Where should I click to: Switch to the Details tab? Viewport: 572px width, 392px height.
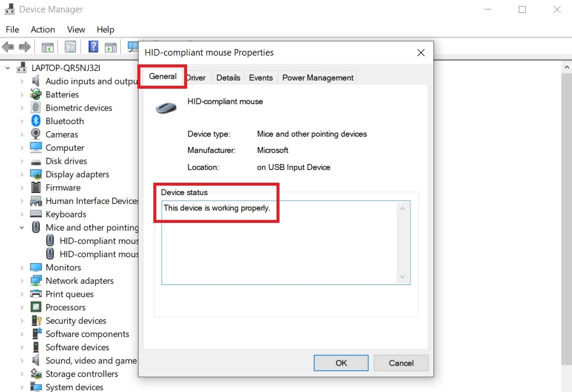228,77
